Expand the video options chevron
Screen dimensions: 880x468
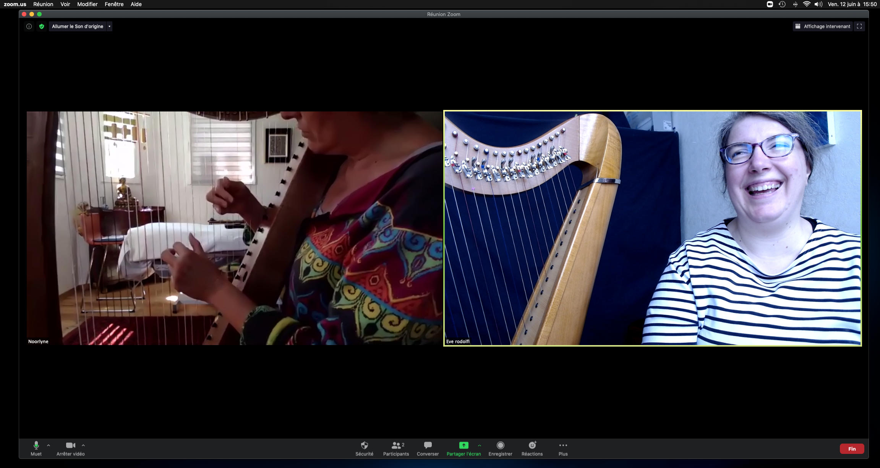(83, 445)
